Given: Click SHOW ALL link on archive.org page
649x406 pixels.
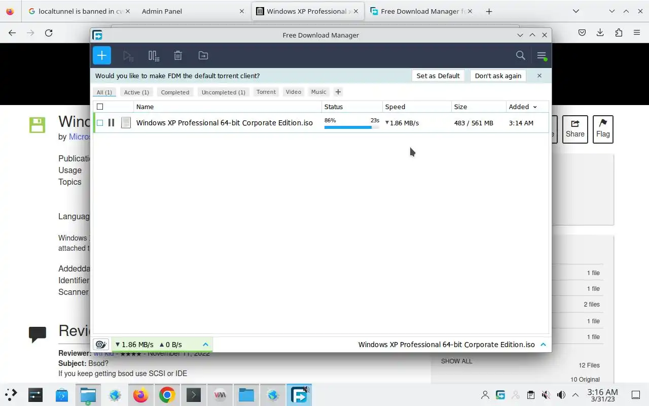Looking at the screenshot, I should [456, 361].
